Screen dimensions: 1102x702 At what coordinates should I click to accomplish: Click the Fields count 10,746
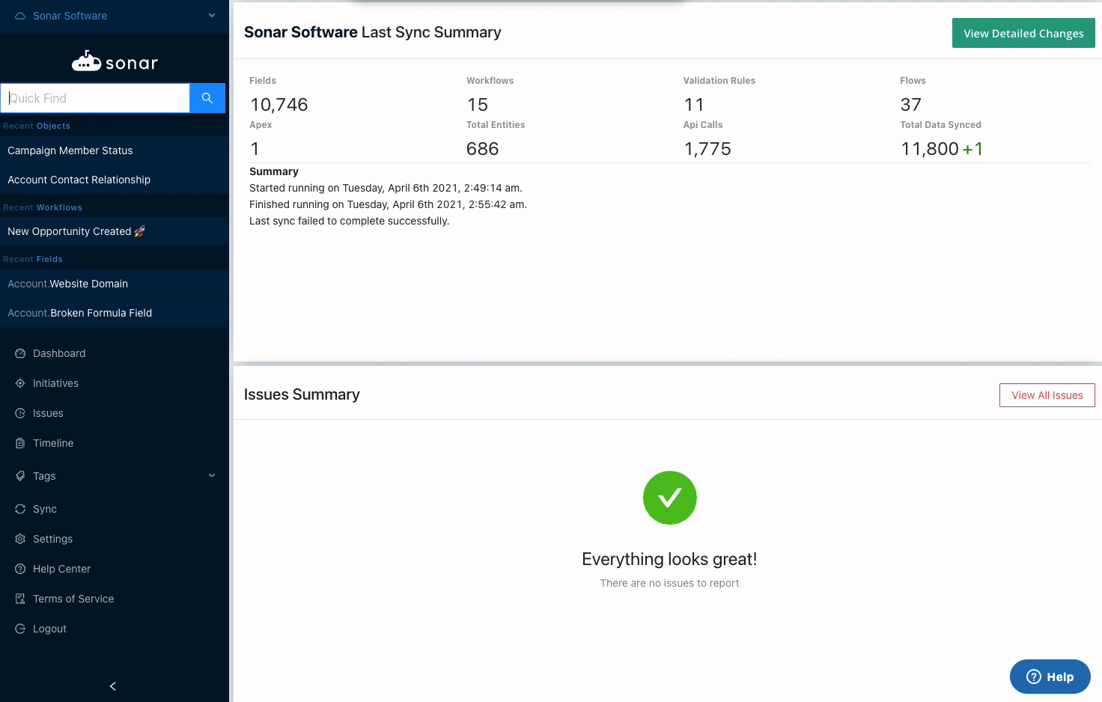tap(279, 105)
